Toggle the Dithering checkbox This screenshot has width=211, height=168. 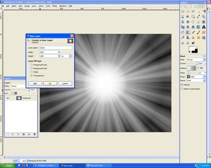(x=182, y=85)
